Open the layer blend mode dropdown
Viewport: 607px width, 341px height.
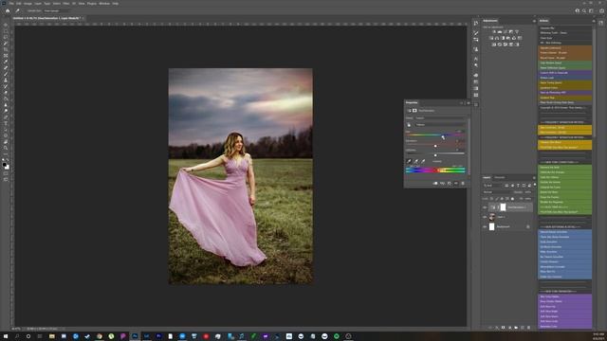498,192
